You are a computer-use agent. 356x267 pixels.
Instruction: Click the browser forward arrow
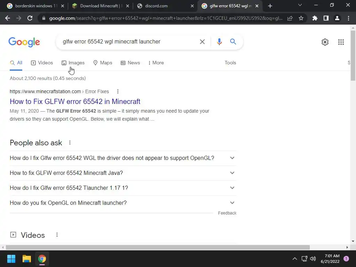click(x=19, y=18)
